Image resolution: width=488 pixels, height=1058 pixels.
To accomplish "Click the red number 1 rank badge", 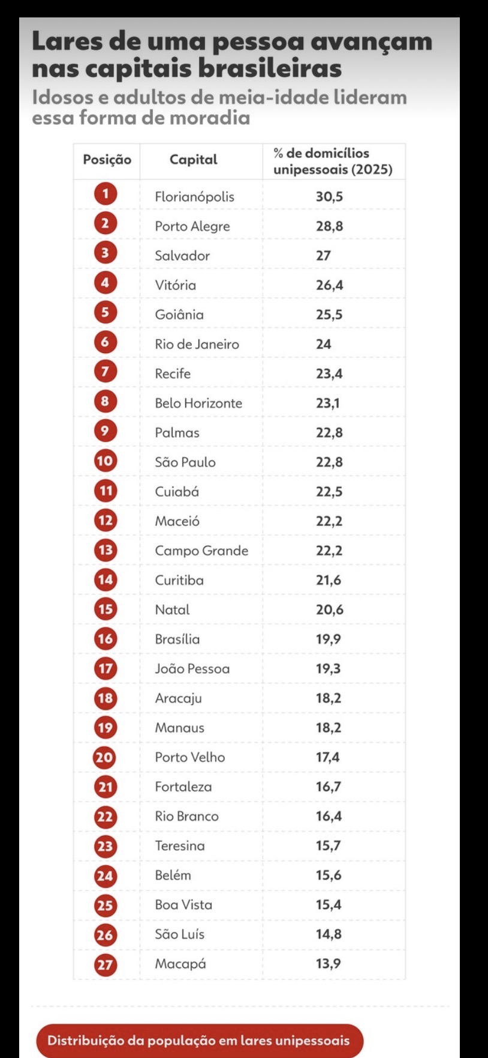I will point(106,194).
